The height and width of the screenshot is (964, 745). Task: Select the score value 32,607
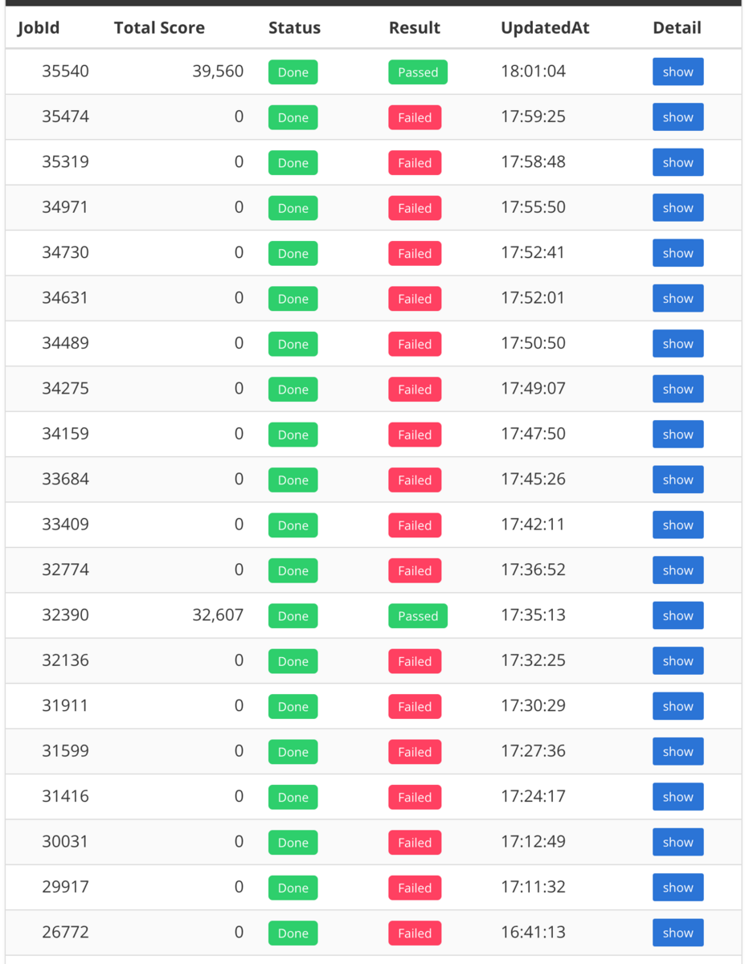click(218, 615)
